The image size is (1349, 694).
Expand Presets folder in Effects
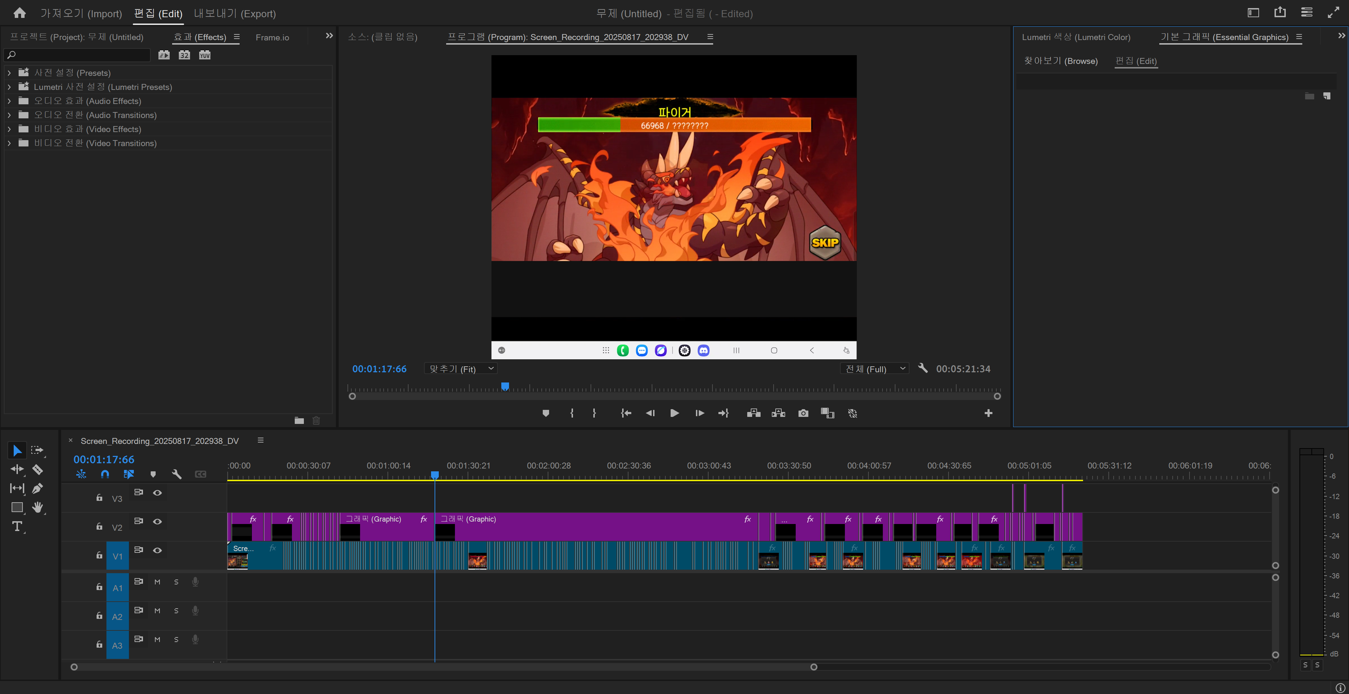point(9,73)
